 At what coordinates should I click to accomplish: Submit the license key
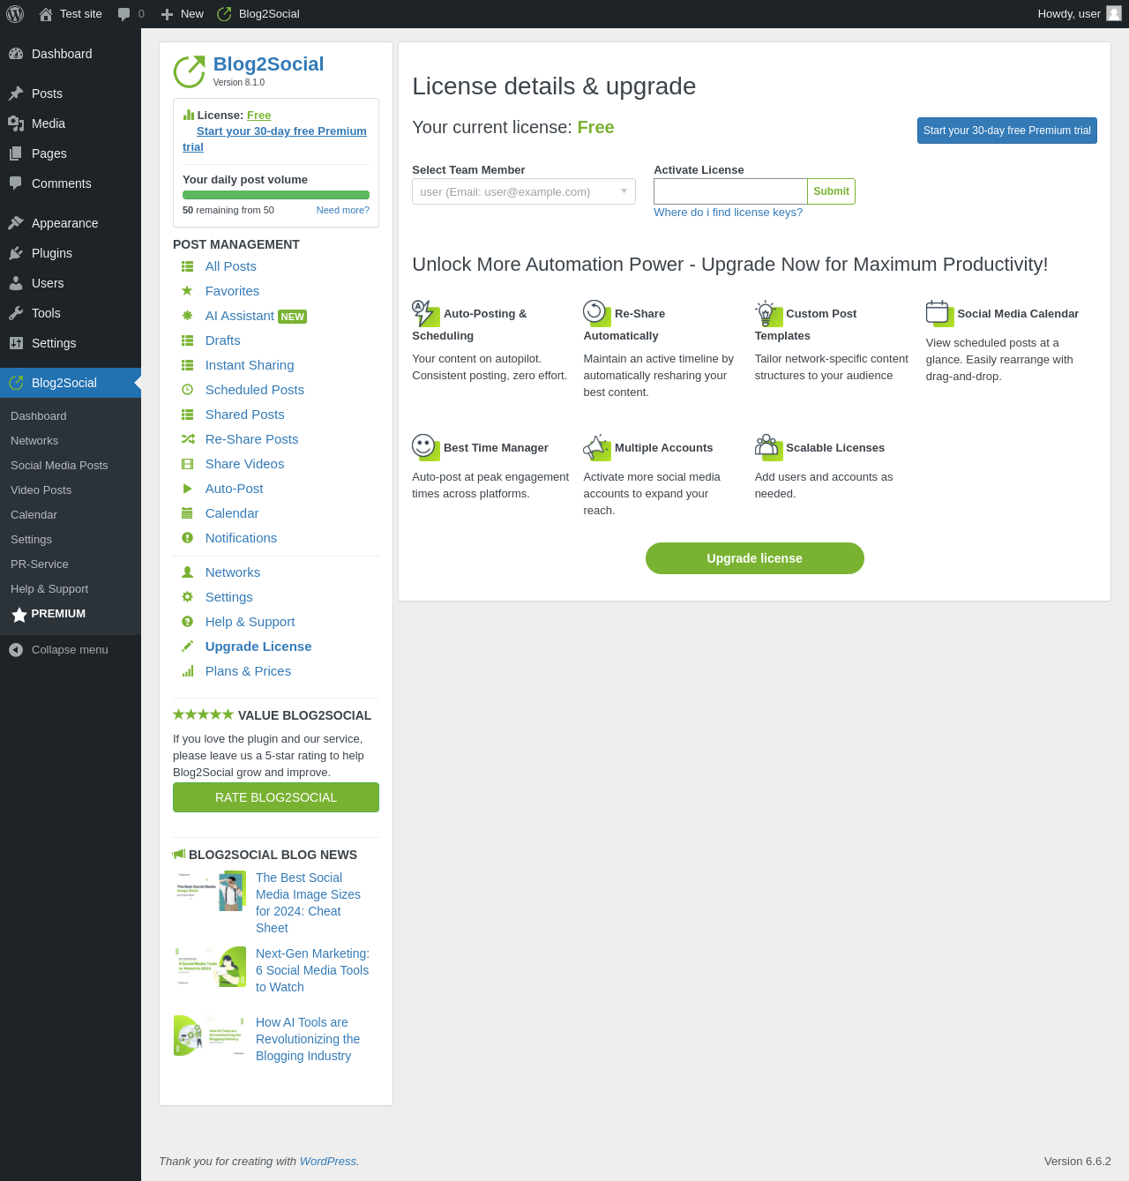831,191
